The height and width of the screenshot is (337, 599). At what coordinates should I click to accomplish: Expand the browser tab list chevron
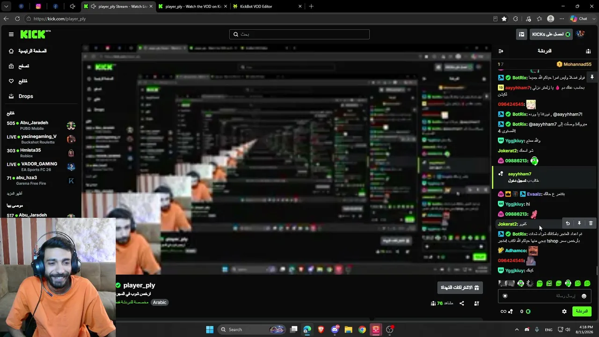coord(6,7)
